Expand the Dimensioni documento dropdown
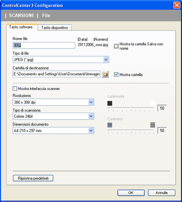182x202 pixels. (x=91, y=131)
